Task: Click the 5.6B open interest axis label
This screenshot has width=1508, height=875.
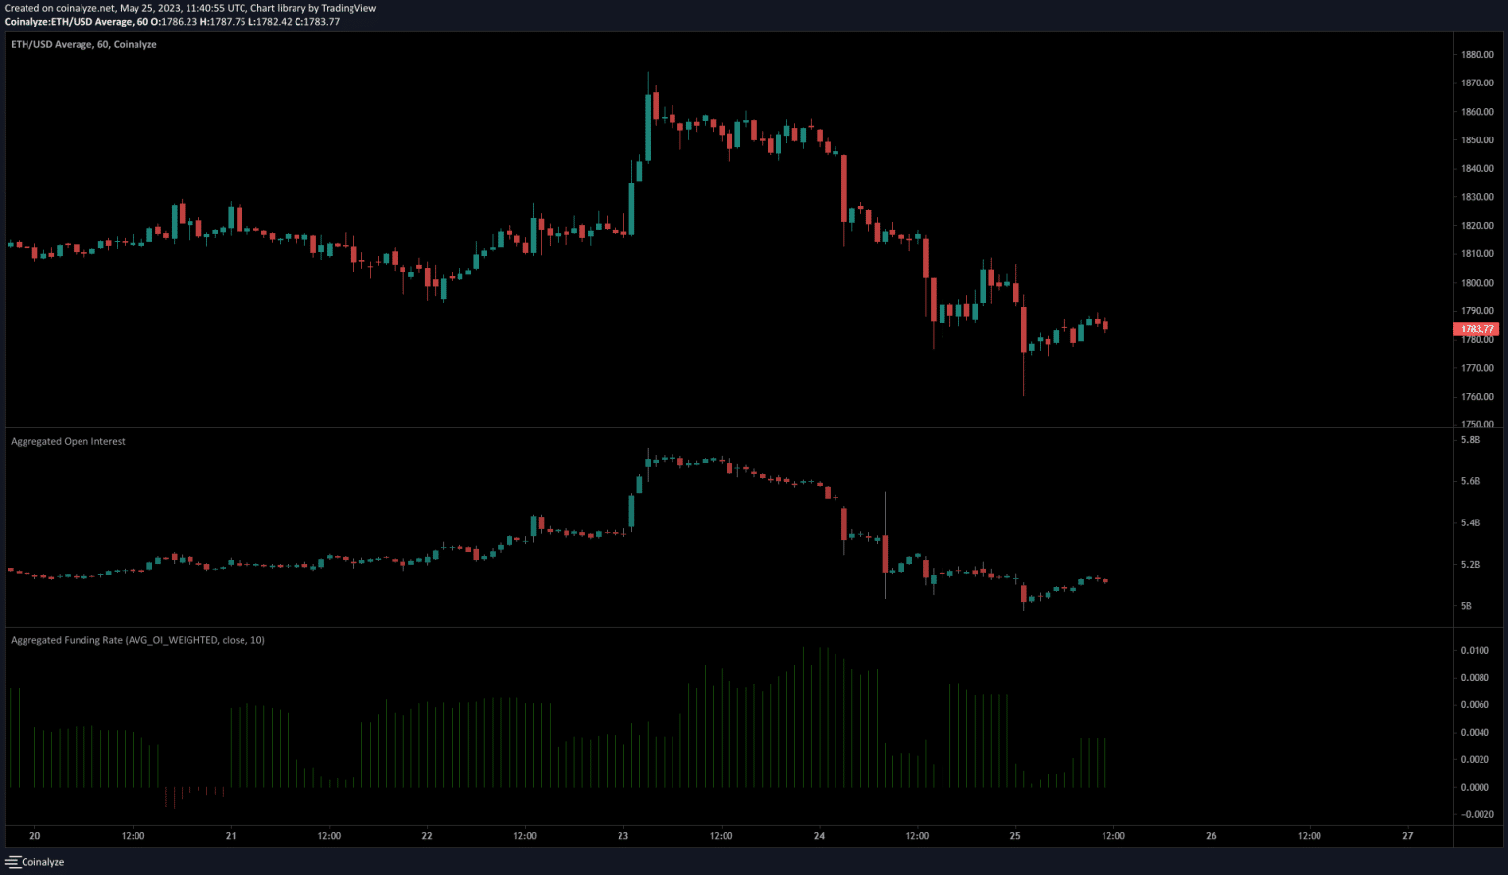Action: tap(1470, 481)
